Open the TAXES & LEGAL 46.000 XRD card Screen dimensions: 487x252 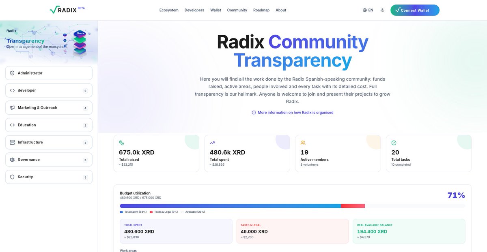293,231
